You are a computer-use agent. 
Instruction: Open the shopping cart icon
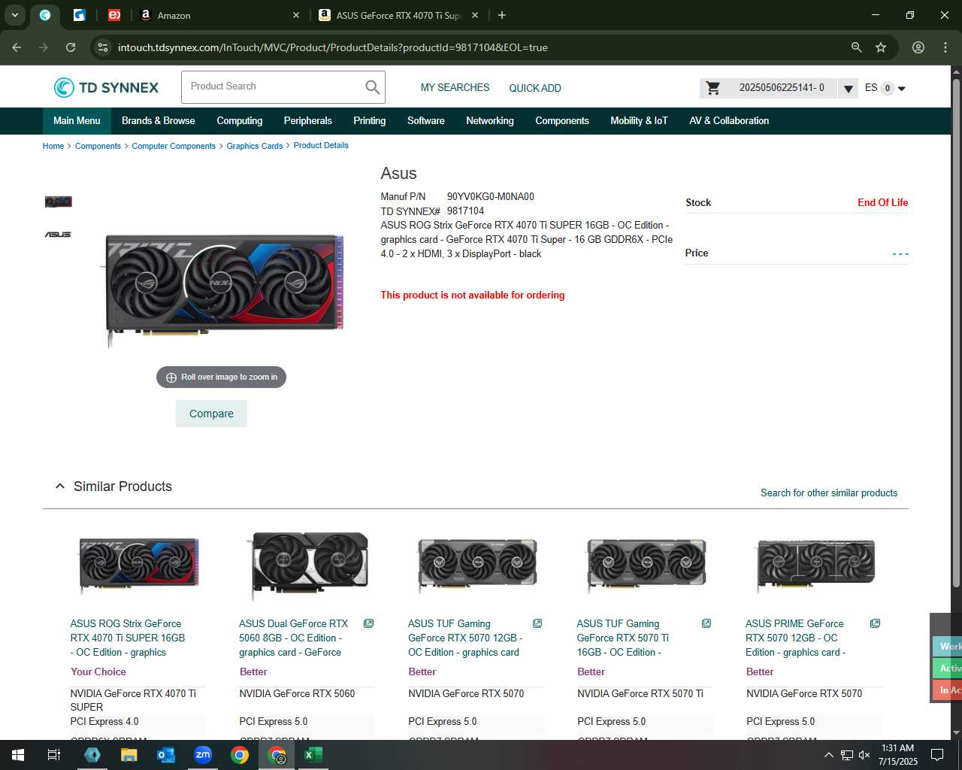point(713,88)
